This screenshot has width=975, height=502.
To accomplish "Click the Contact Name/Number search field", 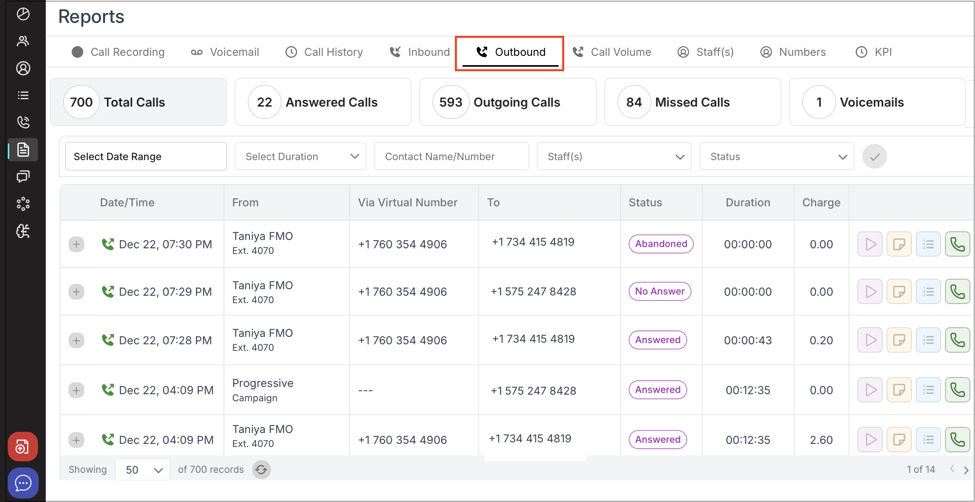I will (x=451, y=157).
